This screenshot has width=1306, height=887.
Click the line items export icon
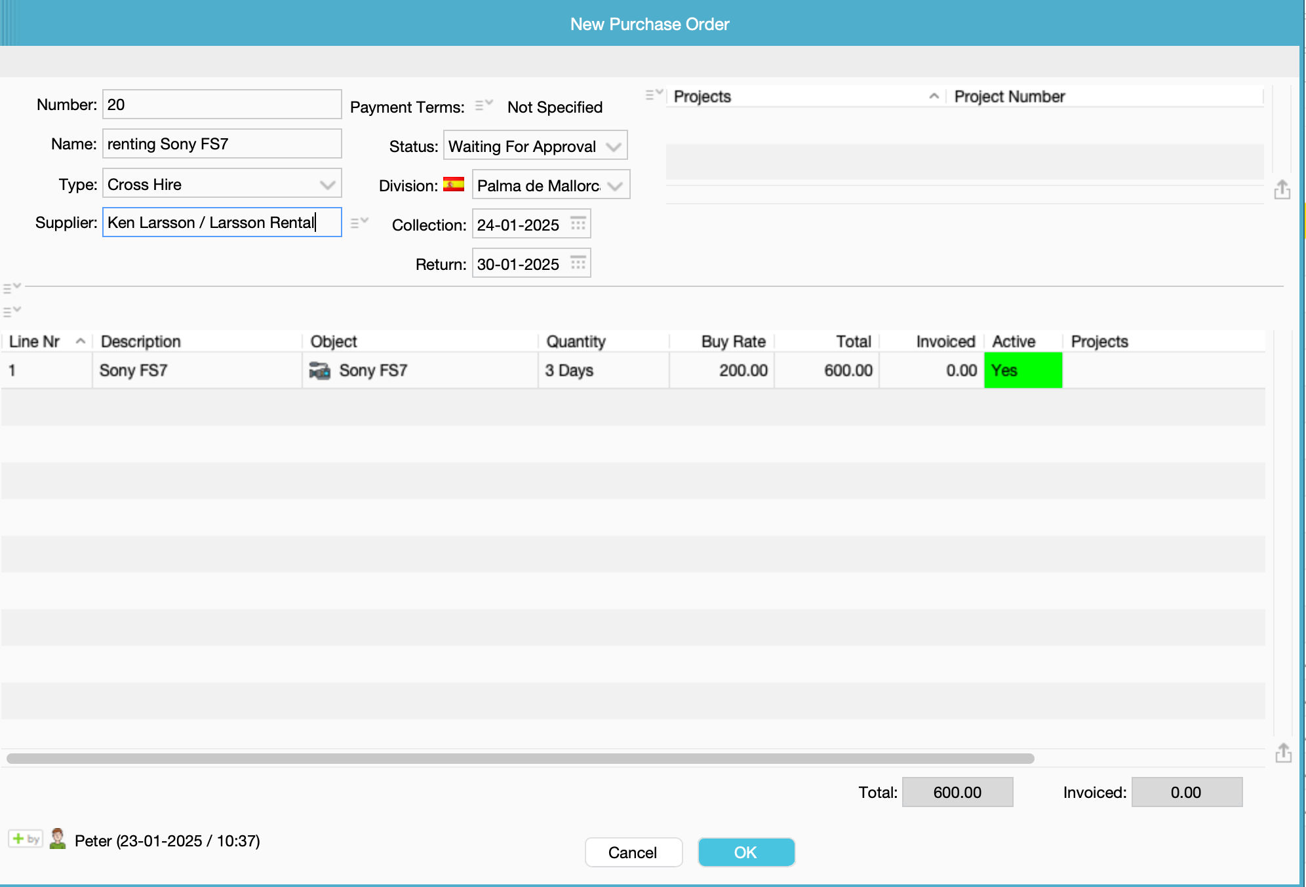point(1283,753)
